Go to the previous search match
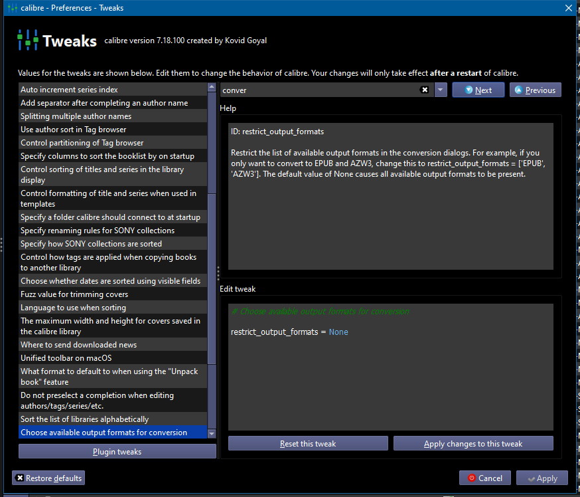 click(535, 90)
